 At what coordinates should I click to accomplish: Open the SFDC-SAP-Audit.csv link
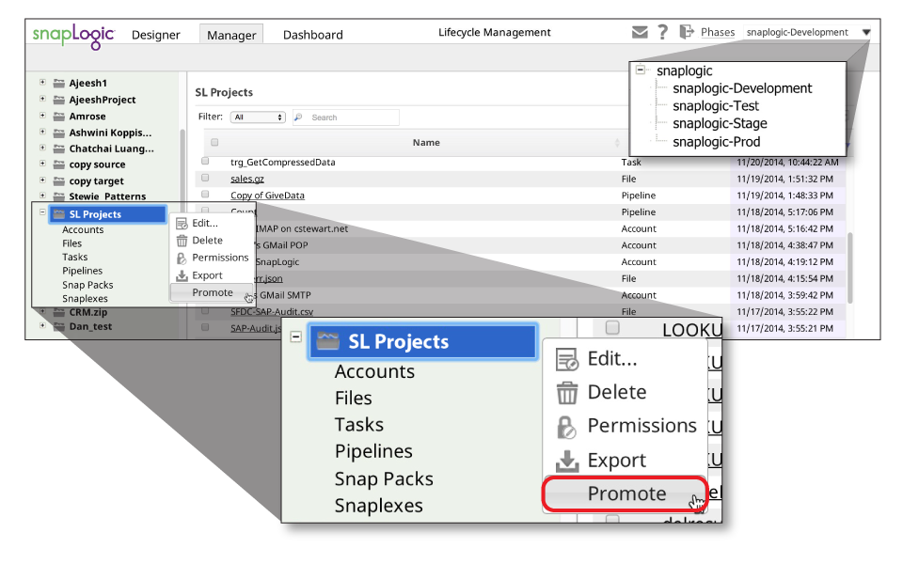[x=272, y=312]
